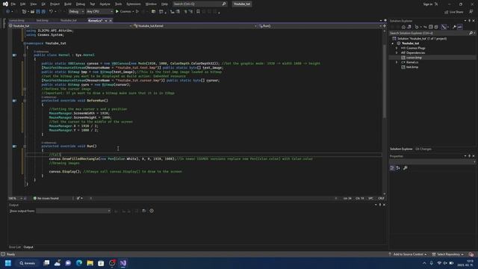Click the Windows taskbar Search box
Screen dimensions: 478x269
[x=28, y=263]
